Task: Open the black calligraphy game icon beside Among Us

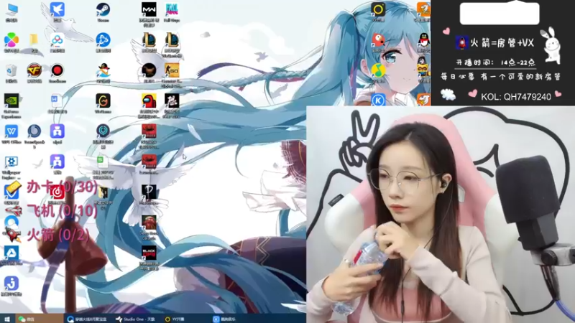Action: pyautogui.click(x=172, y=100)
